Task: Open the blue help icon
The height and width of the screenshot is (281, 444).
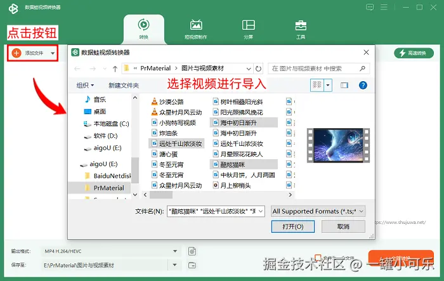Action: [x=363, y=85]
